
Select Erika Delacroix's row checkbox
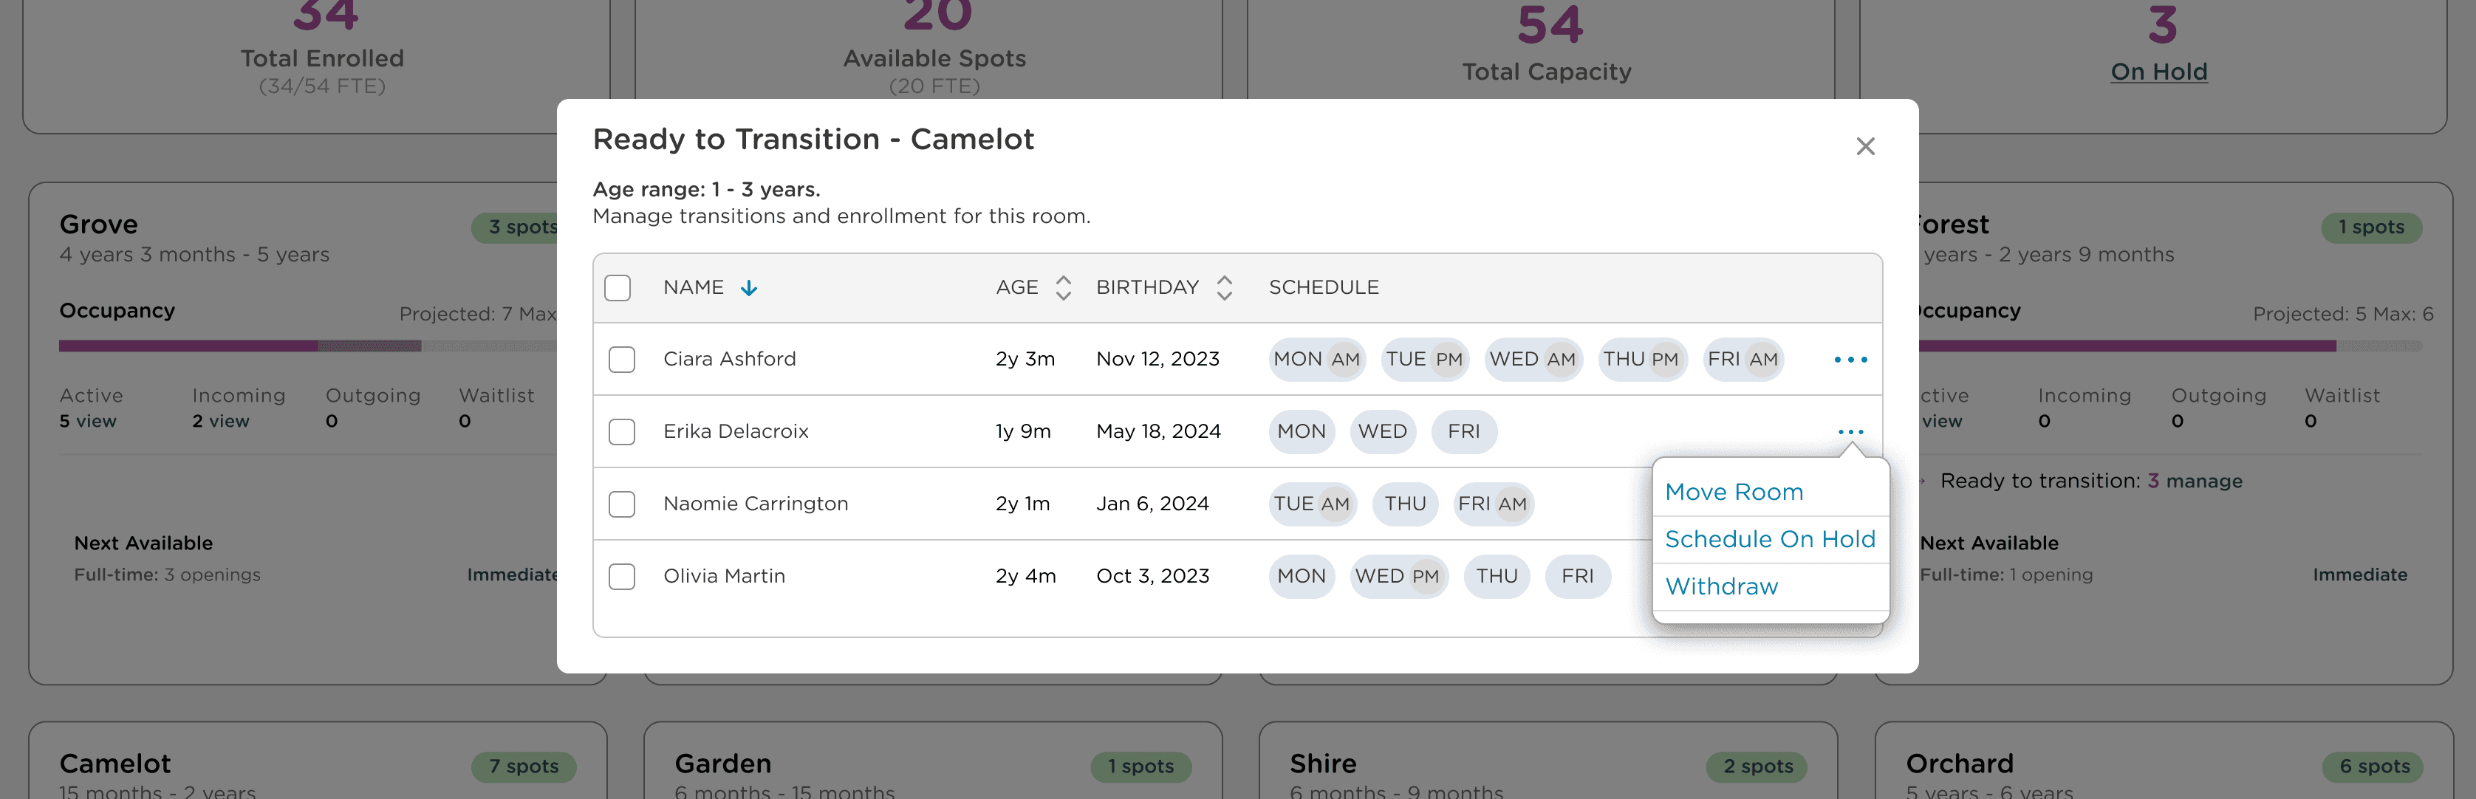tap(622, 432)
